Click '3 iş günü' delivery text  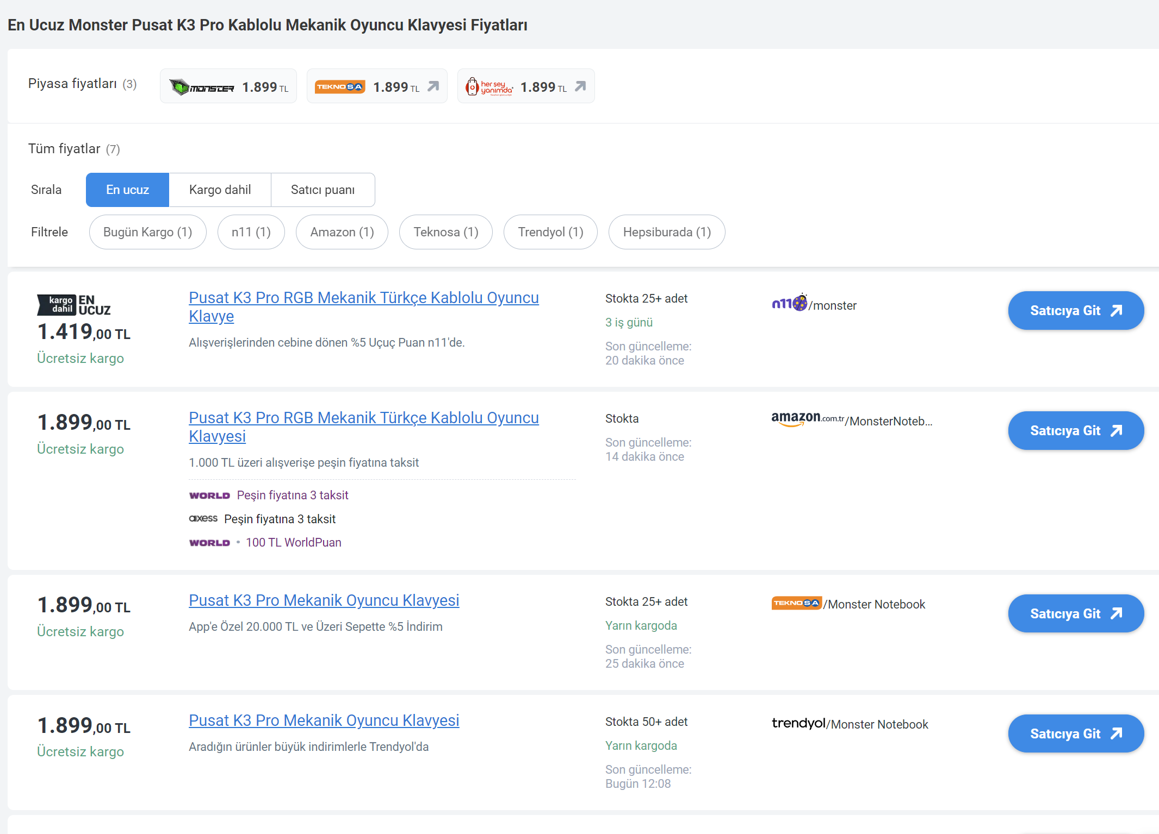pos(629,323)
